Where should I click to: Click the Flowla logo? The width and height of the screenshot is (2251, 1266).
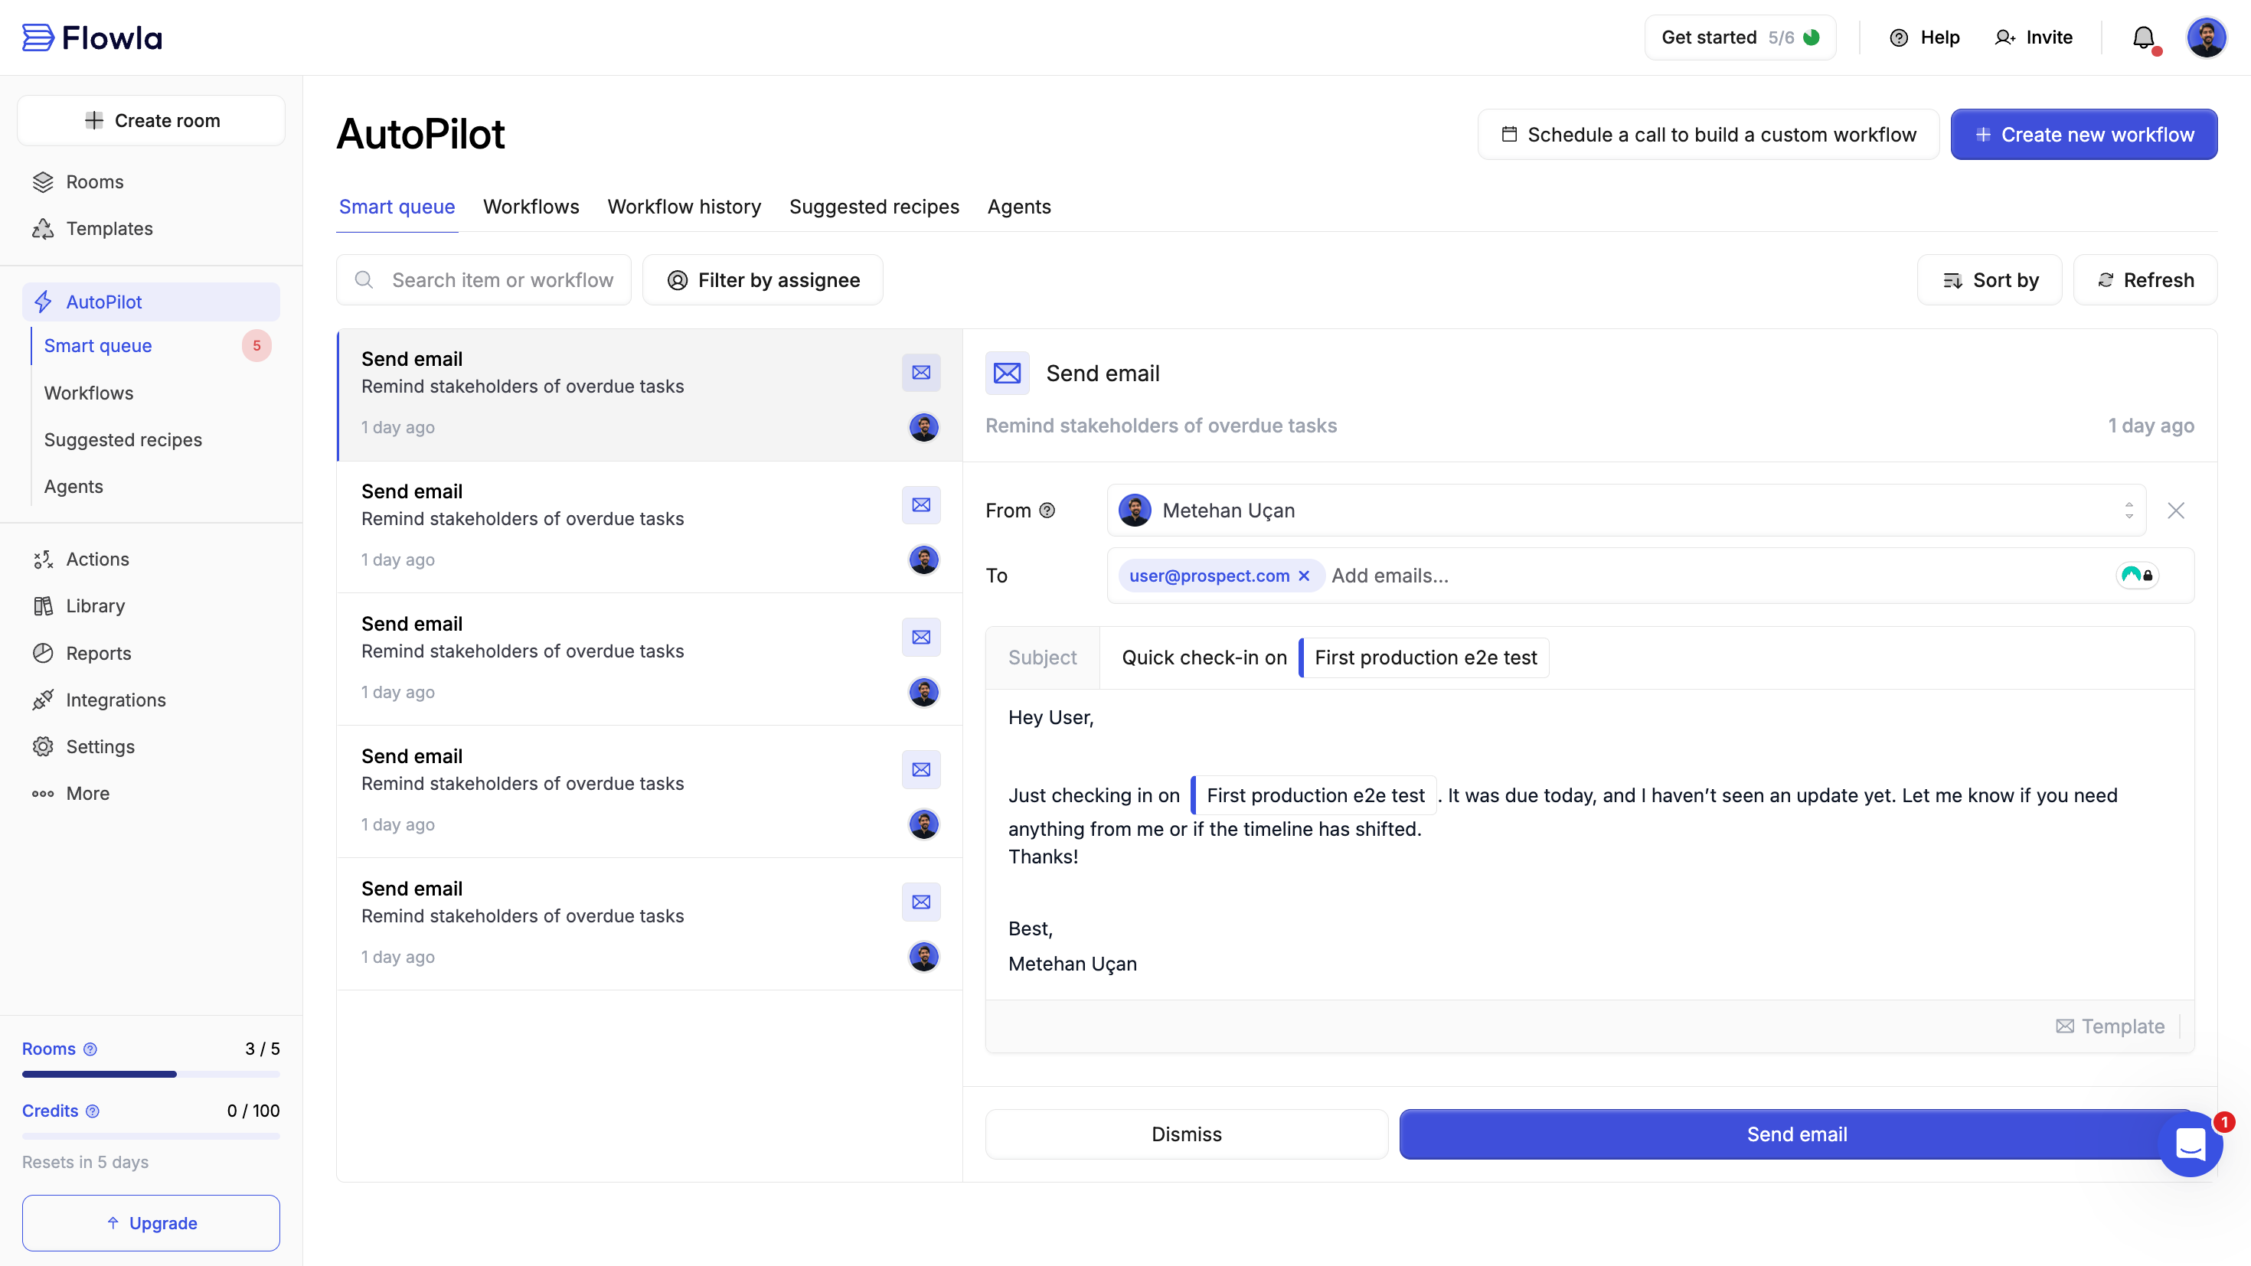pos(92,38)
